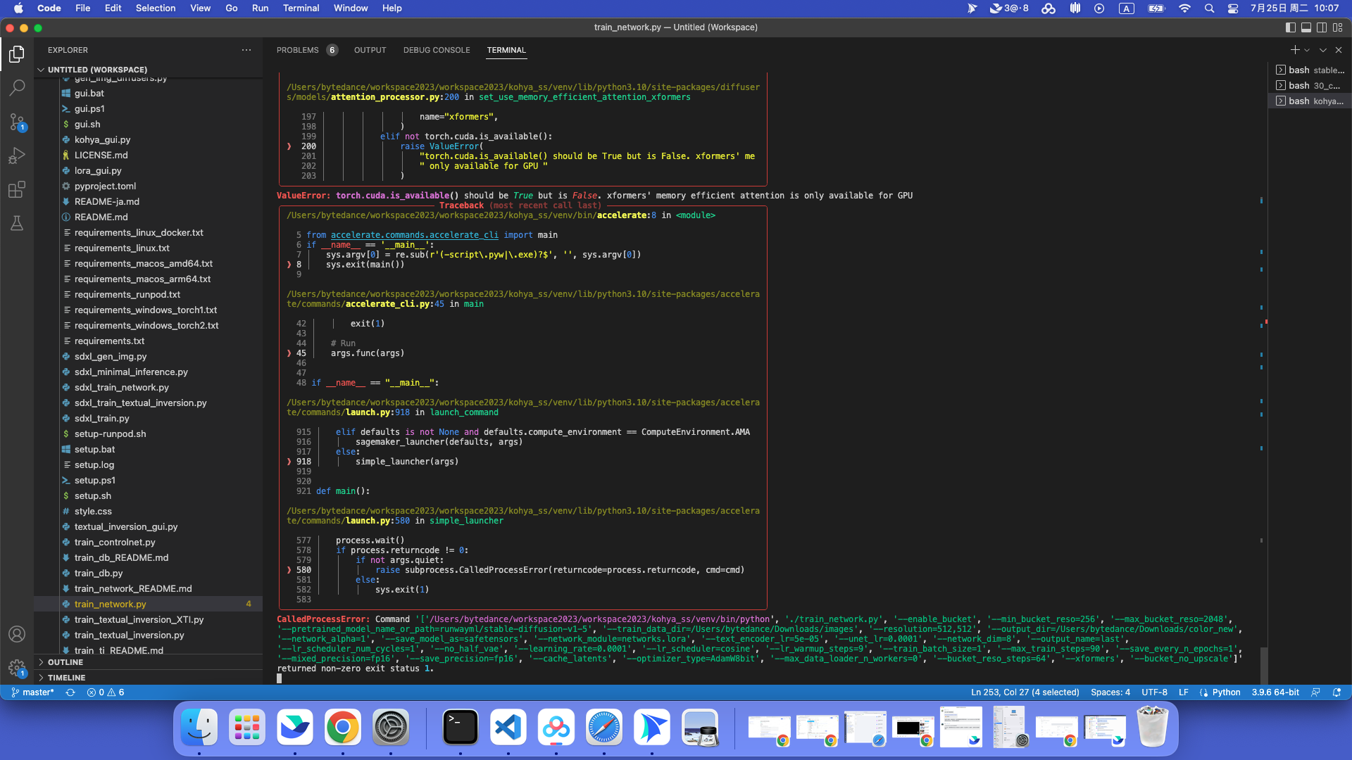Image resolution: width=1352 pixels, height=760 pixels.
Task: Toggle the primary side bar visibility
Action: click(1290, 27)
